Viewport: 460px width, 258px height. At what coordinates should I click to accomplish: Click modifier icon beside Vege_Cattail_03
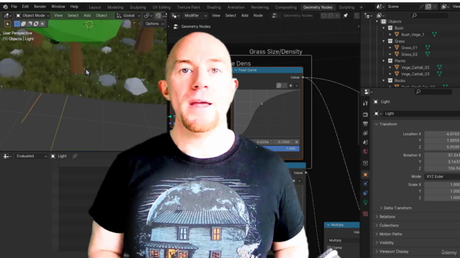(439, 74)
